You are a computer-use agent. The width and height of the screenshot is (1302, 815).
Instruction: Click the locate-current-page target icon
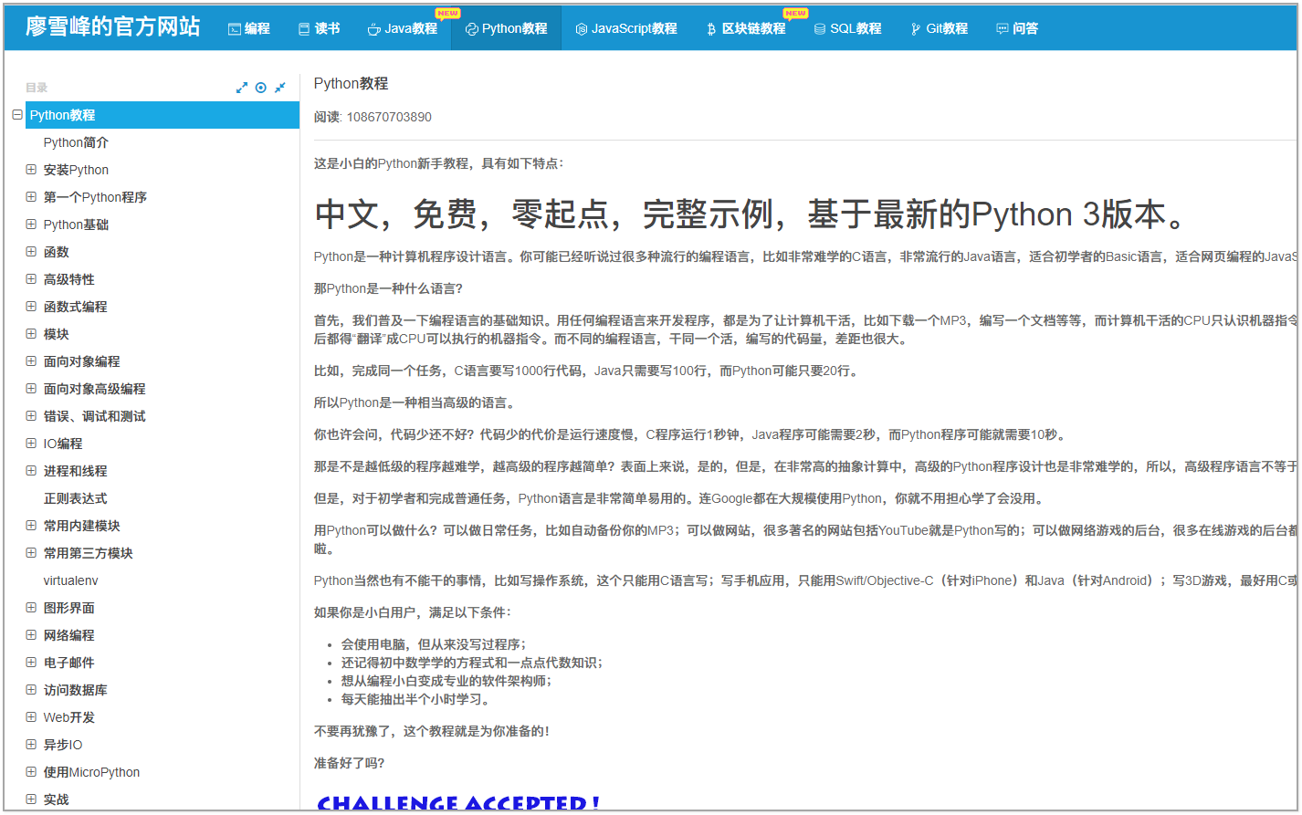(x=261, y=88)
